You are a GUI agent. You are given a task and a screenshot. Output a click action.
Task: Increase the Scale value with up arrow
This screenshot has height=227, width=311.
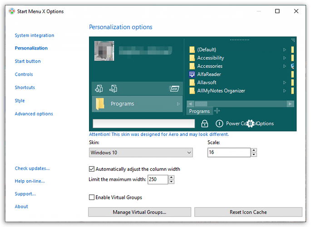point(254,150)
